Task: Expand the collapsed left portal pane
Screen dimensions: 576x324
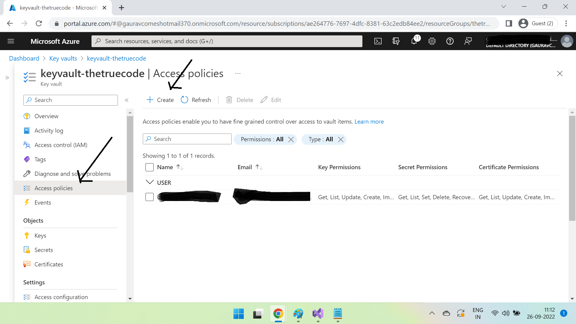Action: 7,78
